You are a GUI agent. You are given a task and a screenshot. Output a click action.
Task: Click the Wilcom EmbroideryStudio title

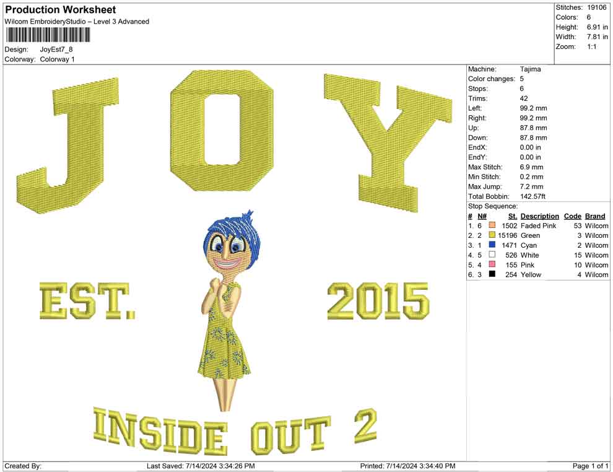pyautogui.click(x=76, y=21)
